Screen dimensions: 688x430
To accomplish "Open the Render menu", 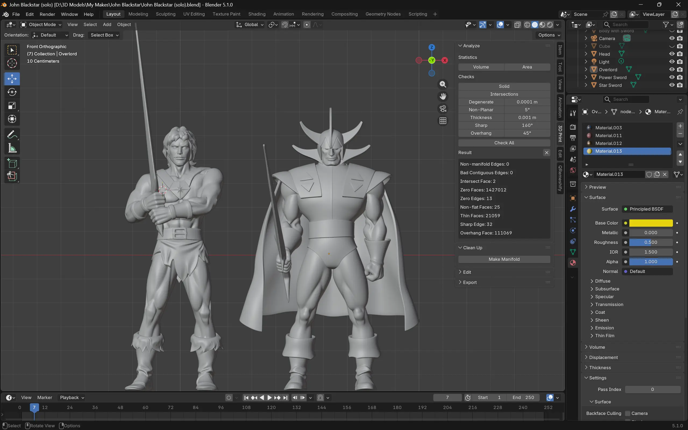I will click(47, 14).
